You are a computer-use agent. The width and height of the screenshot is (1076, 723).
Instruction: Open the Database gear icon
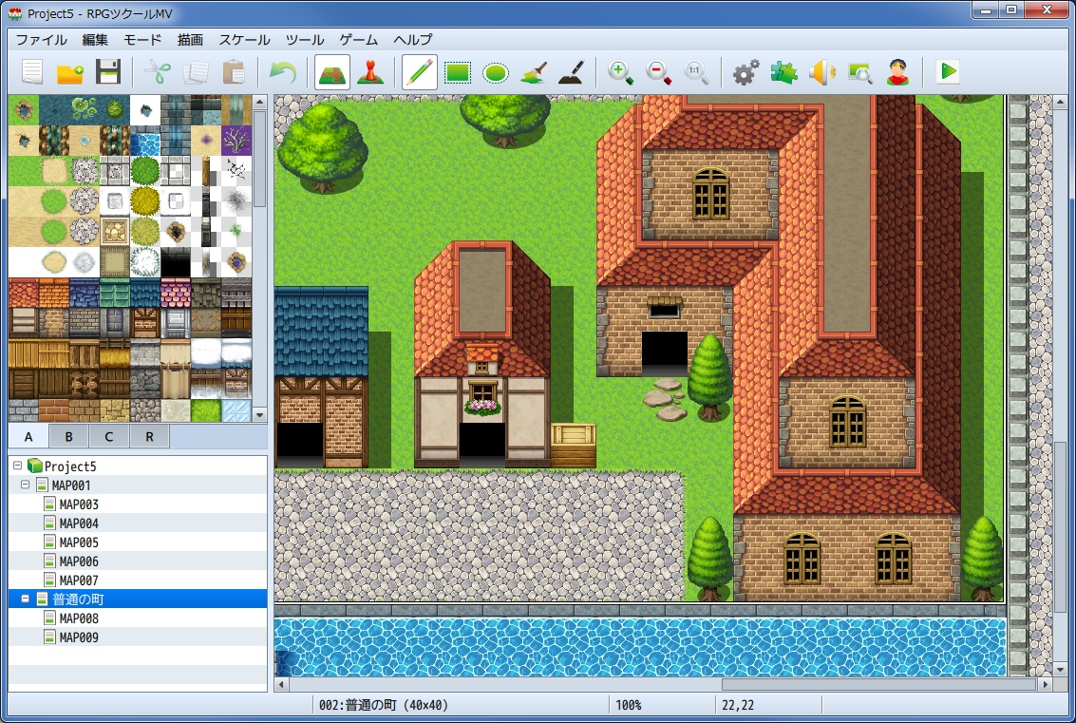746,71
